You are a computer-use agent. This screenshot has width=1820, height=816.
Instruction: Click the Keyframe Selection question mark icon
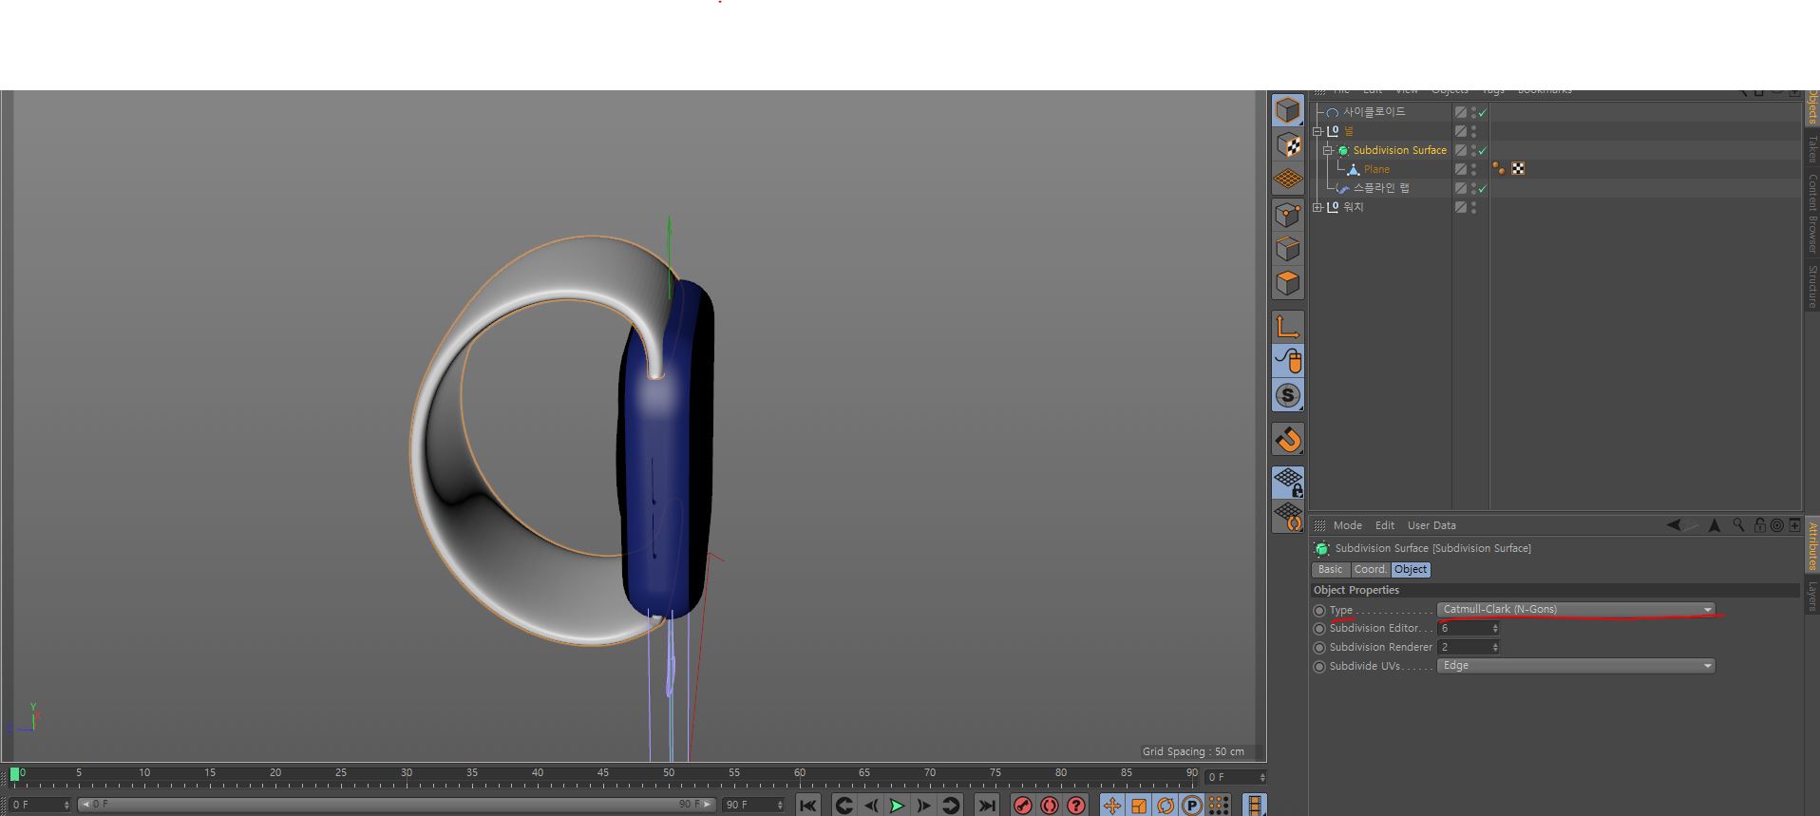click(x=1076, y=806)
